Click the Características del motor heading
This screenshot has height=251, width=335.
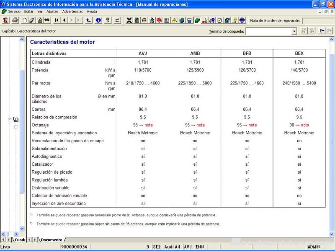coord(62,42)
